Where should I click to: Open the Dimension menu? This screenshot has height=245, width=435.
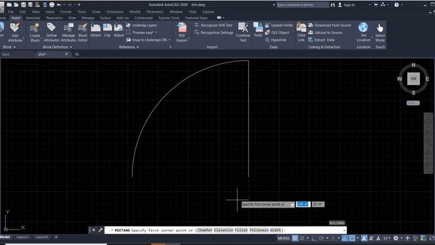(x=115, y=12)
